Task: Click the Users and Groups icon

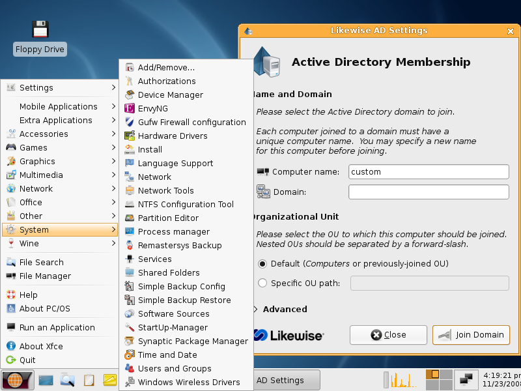Action: click(130, 368)
